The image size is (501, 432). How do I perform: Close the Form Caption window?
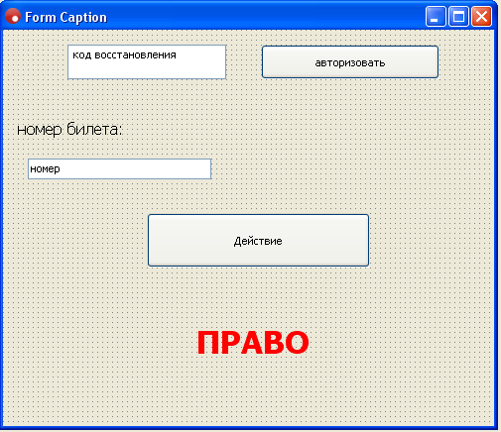[x=481, y=16]
